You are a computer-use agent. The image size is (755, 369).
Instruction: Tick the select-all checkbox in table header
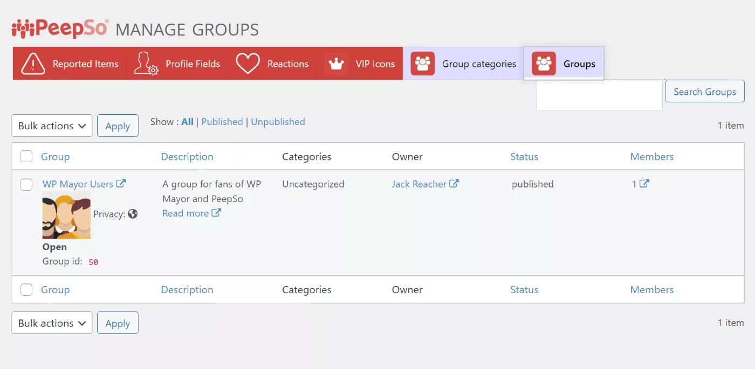(26, 157)
